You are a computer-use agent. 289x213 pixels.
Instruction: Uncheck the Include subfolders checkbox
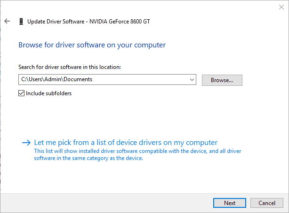tap(21, 93)
